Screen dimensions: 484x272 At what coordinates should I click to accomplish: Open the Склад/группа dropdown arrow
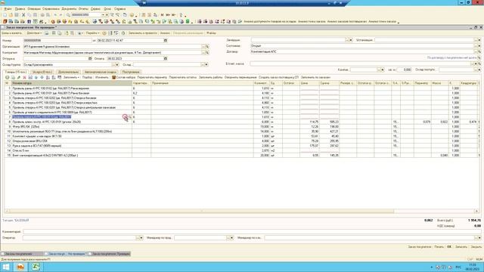coord(117,65)
